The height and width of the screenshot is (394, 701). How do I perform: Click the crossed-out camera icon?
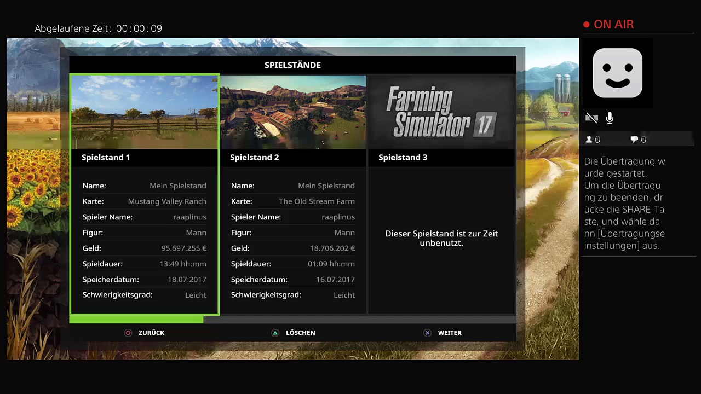(x=591, y=118)
